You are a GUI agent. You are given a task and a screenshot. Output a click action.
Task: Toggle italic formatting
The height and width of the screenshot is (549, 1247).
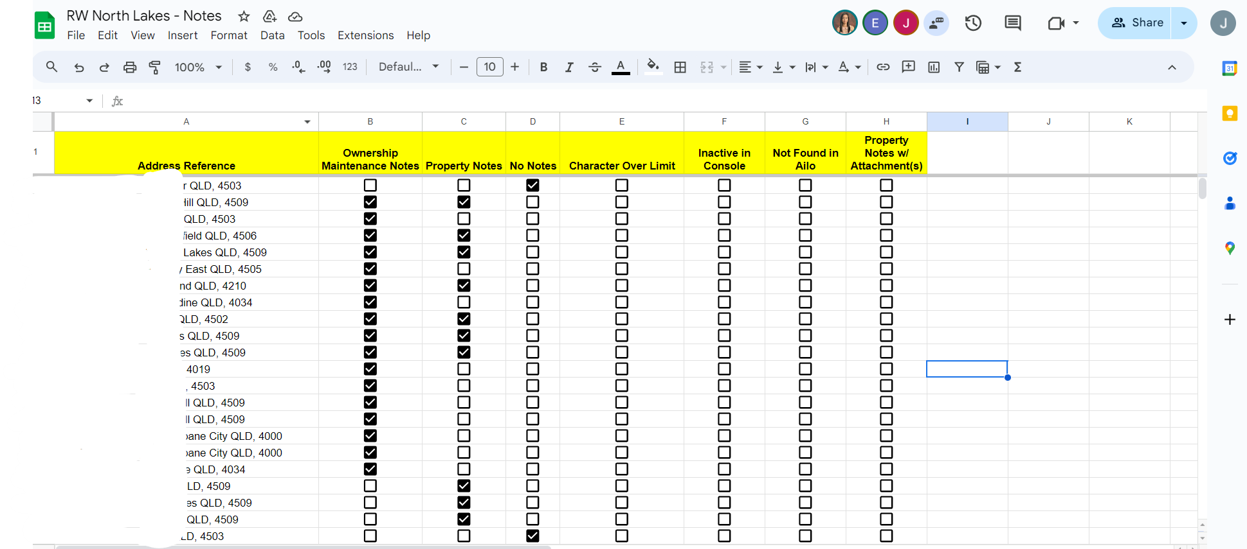[x=569, y=67]
